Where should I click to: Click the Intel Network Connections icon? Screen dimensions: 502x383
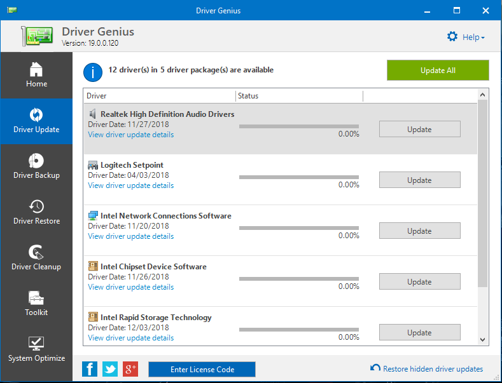[92, 216]
